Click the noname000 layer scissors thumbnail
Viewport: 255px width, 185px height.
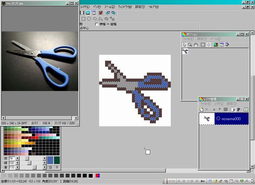[207, 118]
